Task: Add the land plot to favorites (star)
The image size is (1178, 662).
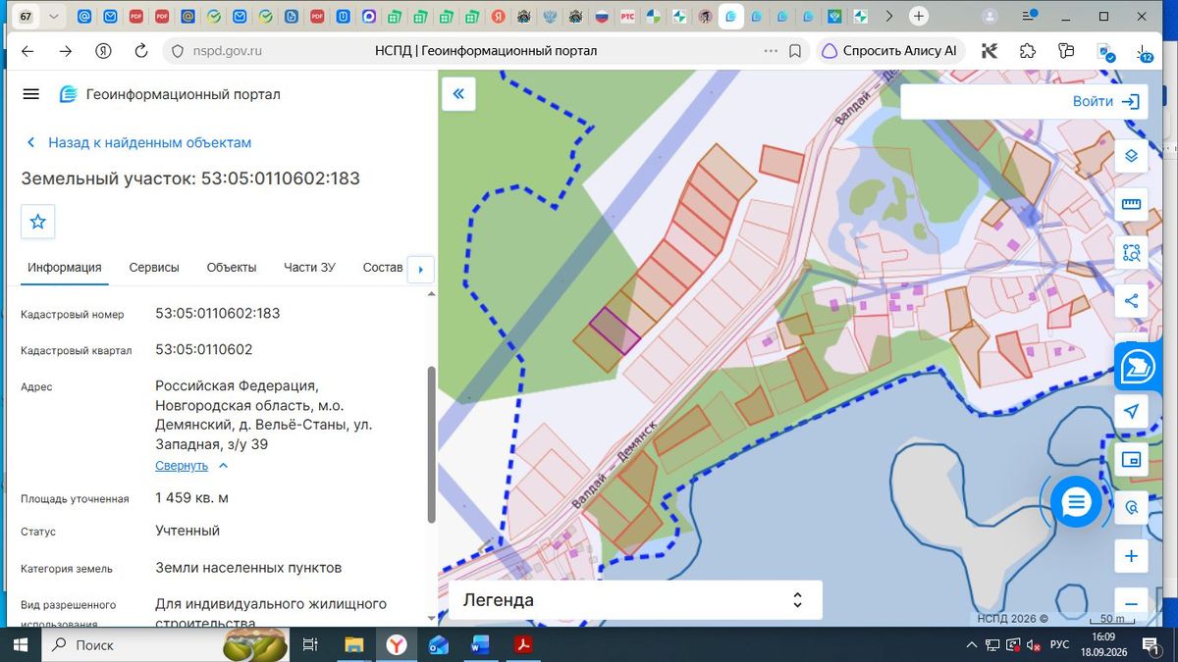Action: (x=38, y=222)
